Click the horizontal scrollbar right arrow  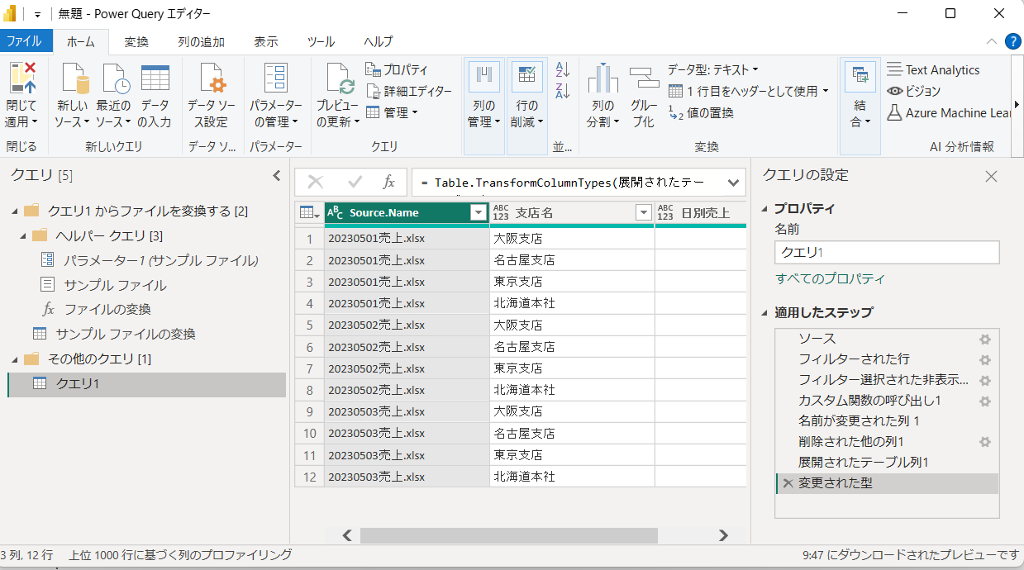723,535
